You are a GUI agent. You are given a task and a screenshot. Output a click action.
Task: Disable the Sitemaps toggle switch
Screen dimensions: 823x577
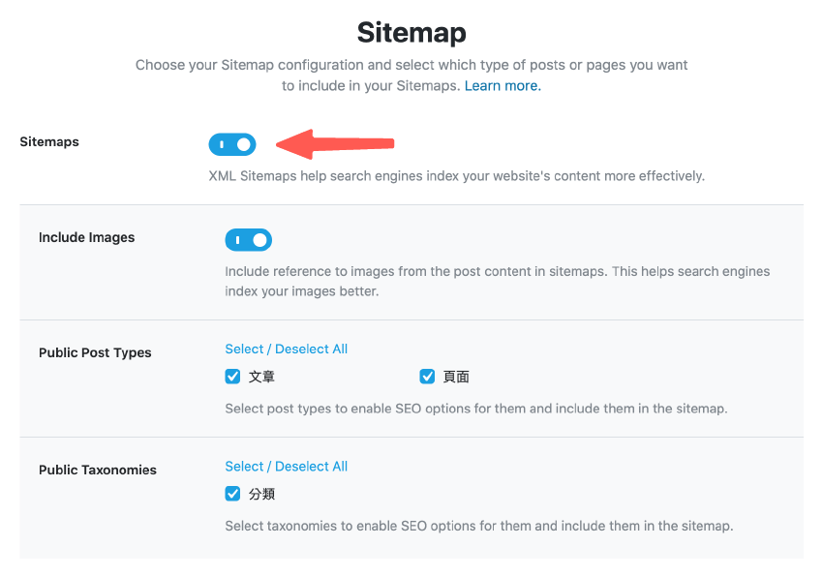232,143
